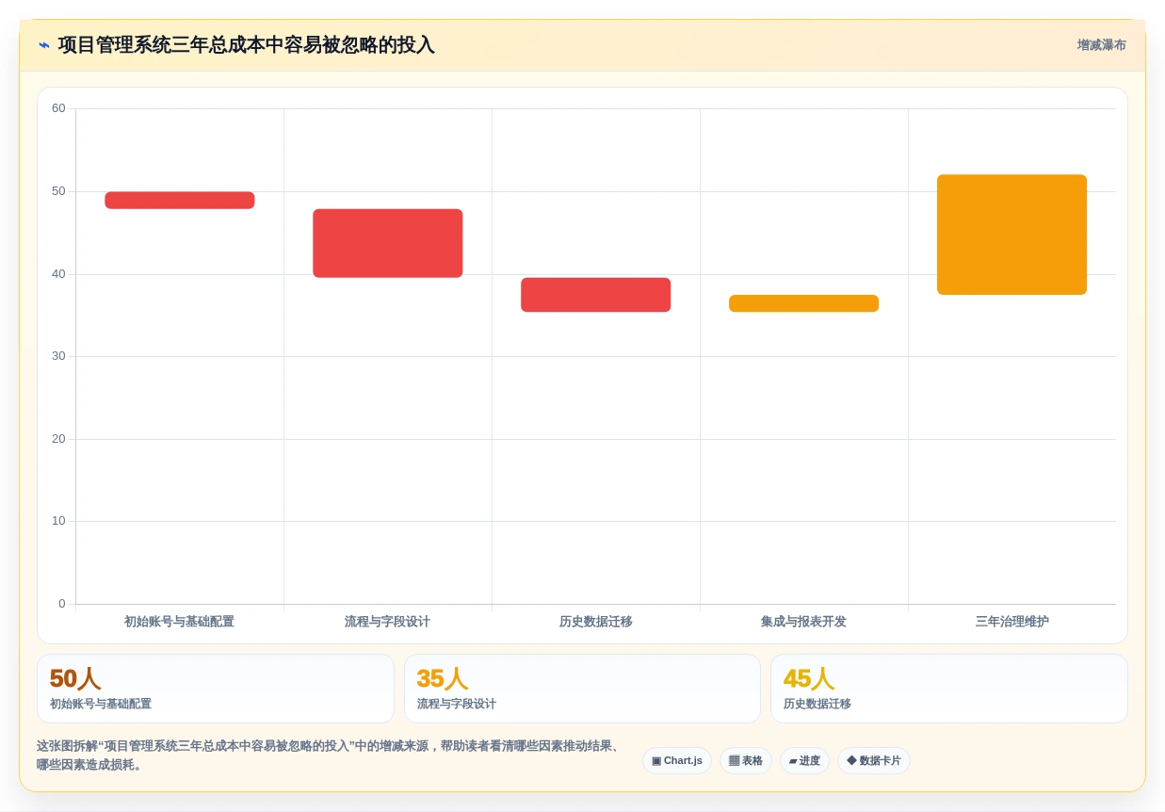This screenshot has width=1165, height=812.
Task: Click the y-axis value 30
Action: point(58,356)
